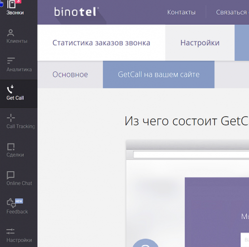The height and width of the screenshot is (247, 249).
Task: Click the Связаться header link
Action: 231,12
